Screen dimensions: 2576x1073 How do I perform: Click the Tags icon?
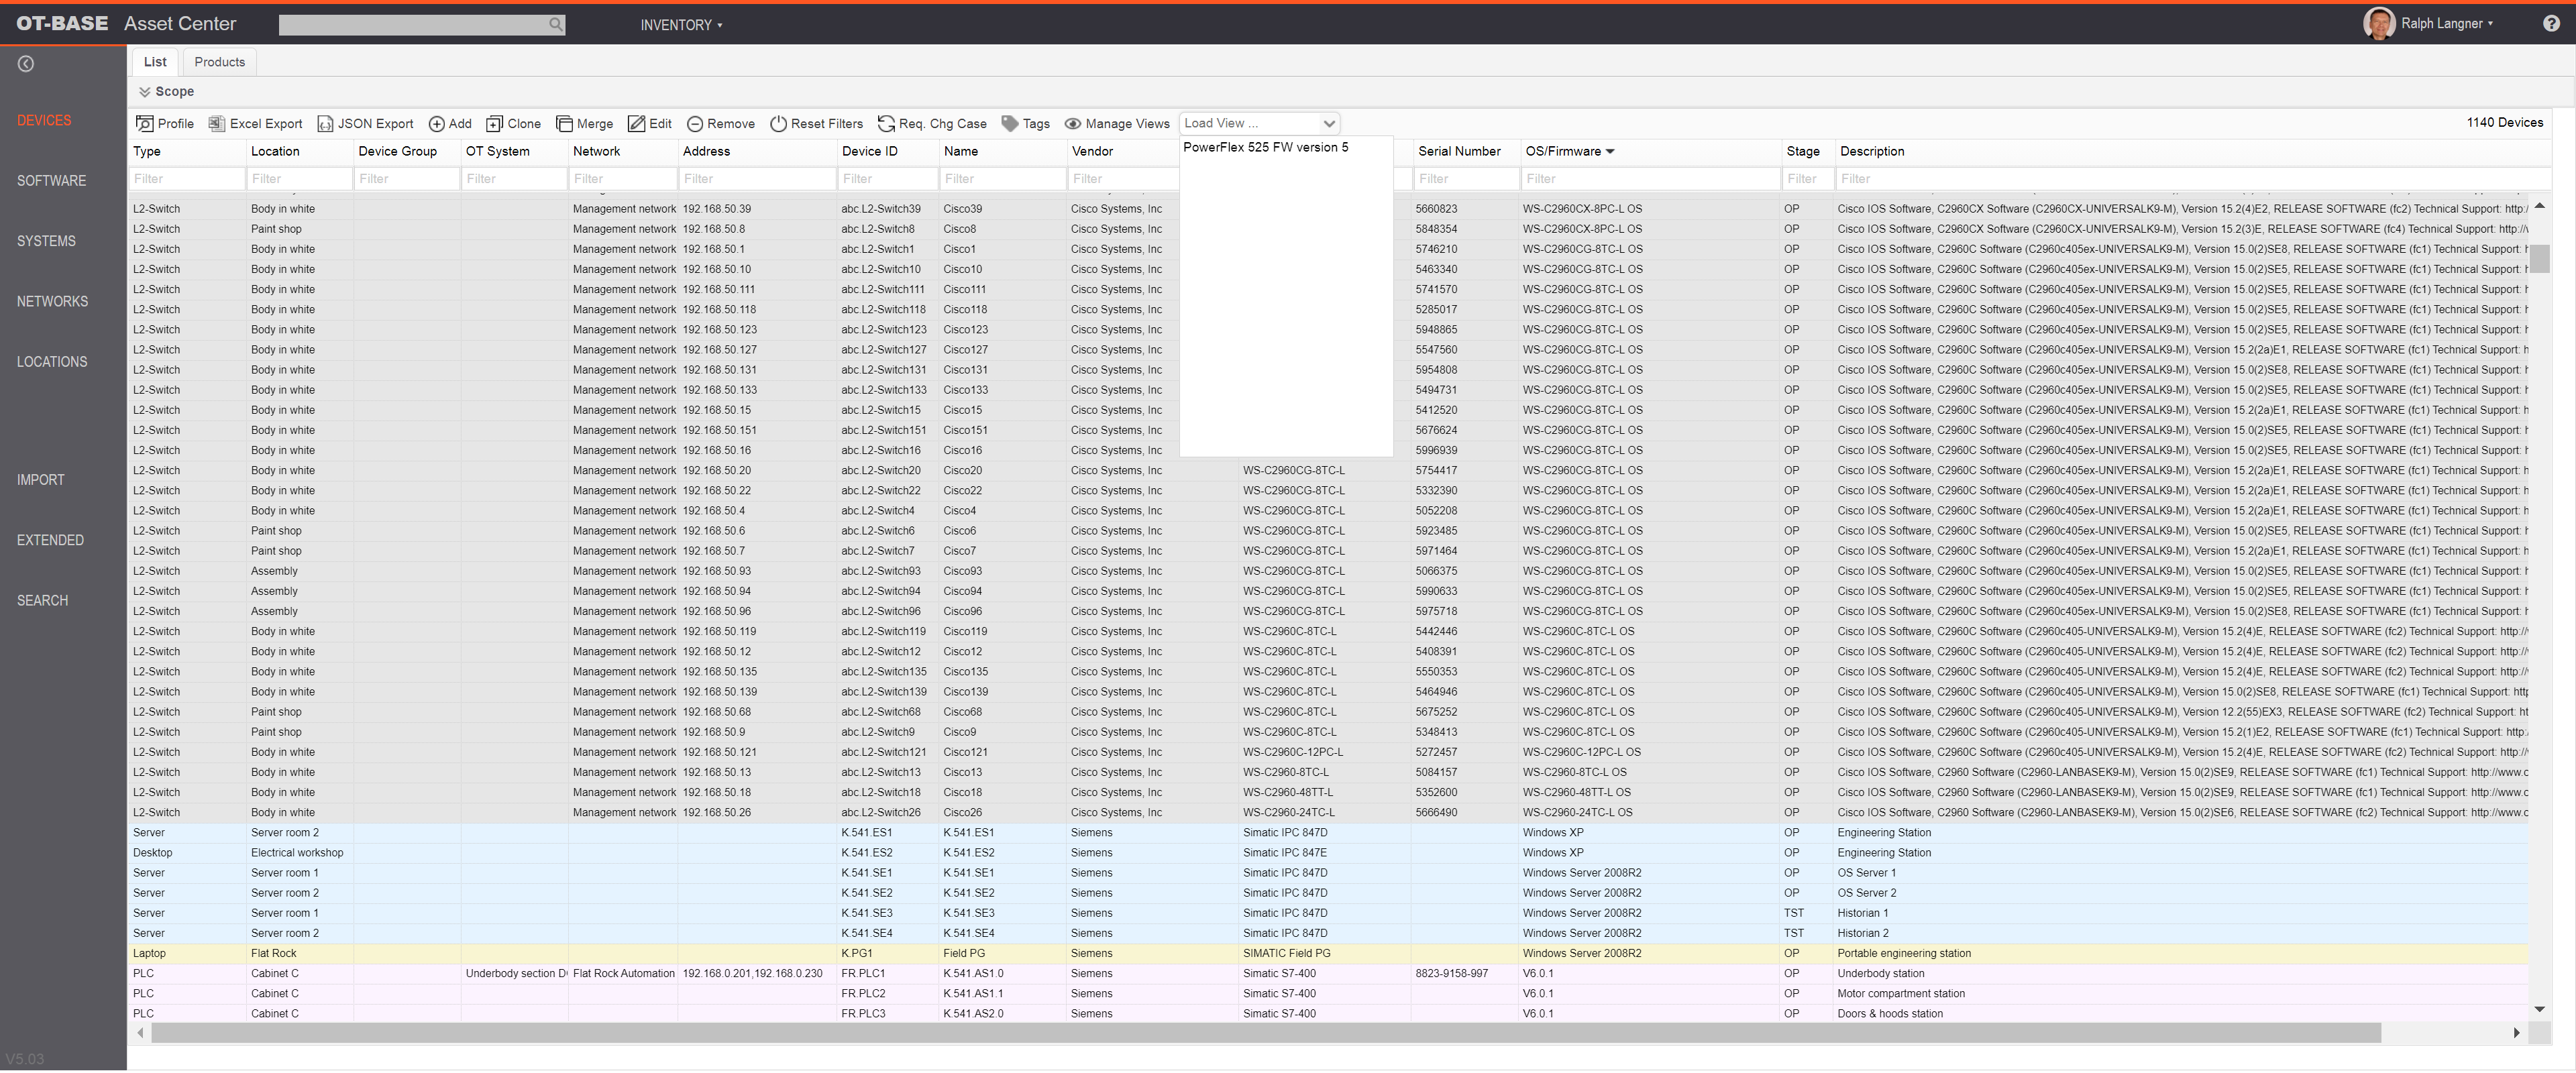coord(1010,124)
